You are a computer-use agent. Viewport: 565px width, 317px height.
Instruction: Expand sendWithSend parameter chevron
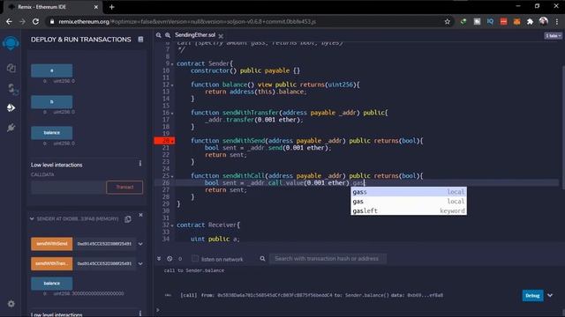140,244
